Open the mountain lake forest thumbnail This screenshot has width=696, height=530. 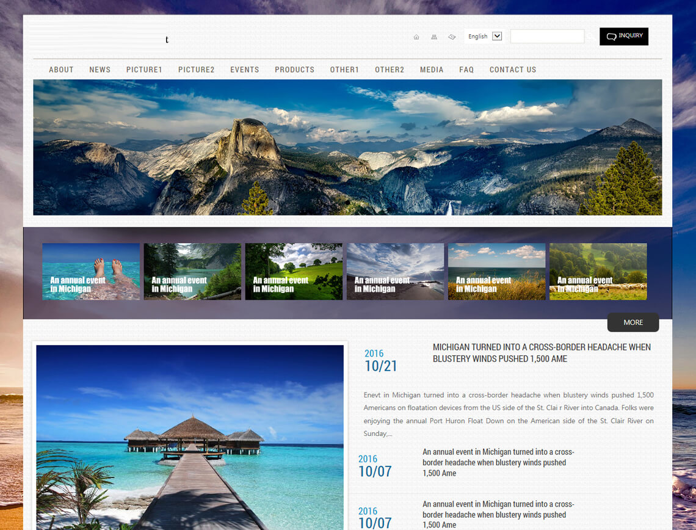tap(193, 271)
